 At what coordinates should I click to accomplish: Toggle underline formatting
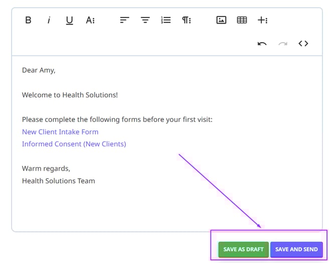[69, 20]
